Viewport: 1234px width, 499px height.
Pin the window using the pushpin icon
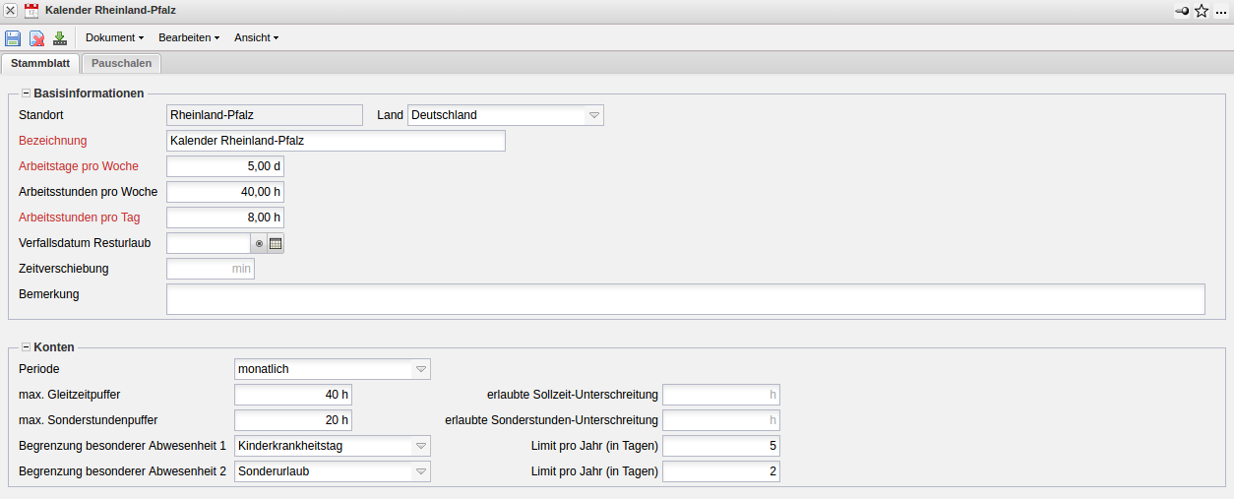pyautogui.click(x=1181, y=11)
